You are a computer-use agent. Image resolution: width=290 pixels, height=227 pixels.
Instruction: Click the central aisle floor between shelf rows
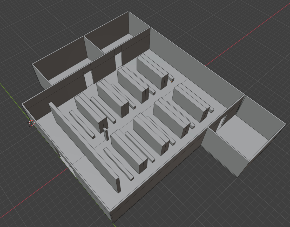point(145,109)
